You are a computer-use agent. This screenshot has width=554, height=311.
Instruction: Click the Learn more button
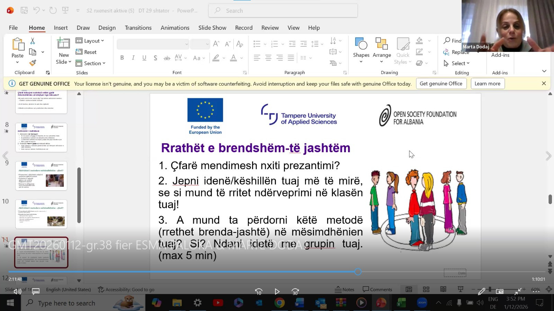(488, 83)
